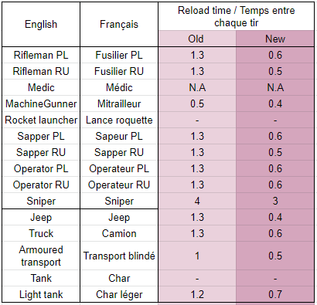Select the English column header cell

41,25
